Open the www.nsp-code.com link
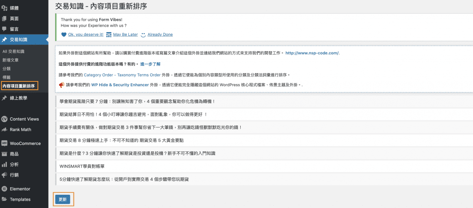Viewport: 473px width, 208px height. [312, 53]
